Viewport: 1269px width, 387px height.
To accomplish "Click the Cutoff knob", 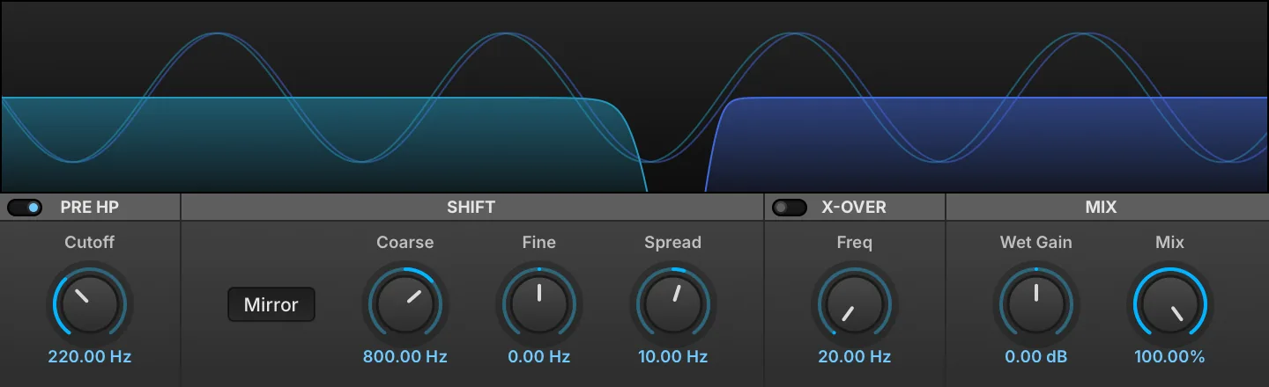I will pos(90,304).
